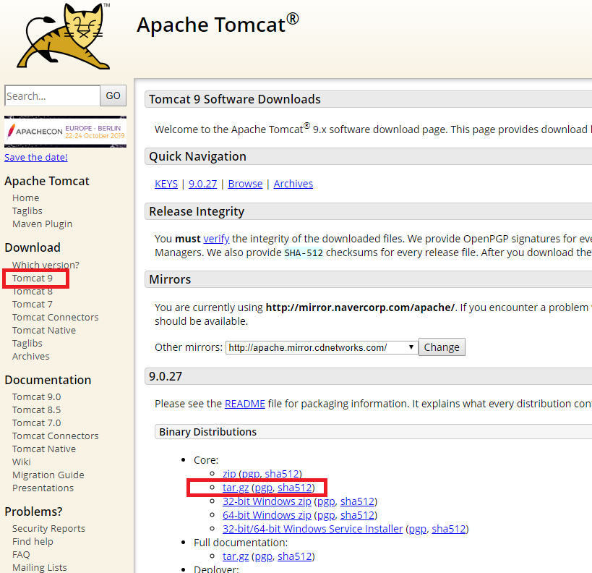Download 32-bit/64-bit Windows Service Installer
The height and width of the screenshot is (573, 592).
point(312,529)
